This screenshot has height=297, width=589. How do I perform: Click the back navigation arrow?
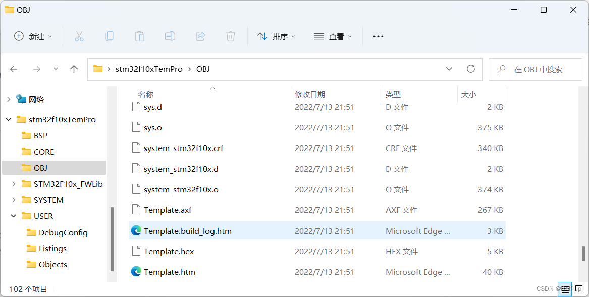coord(14,69)
